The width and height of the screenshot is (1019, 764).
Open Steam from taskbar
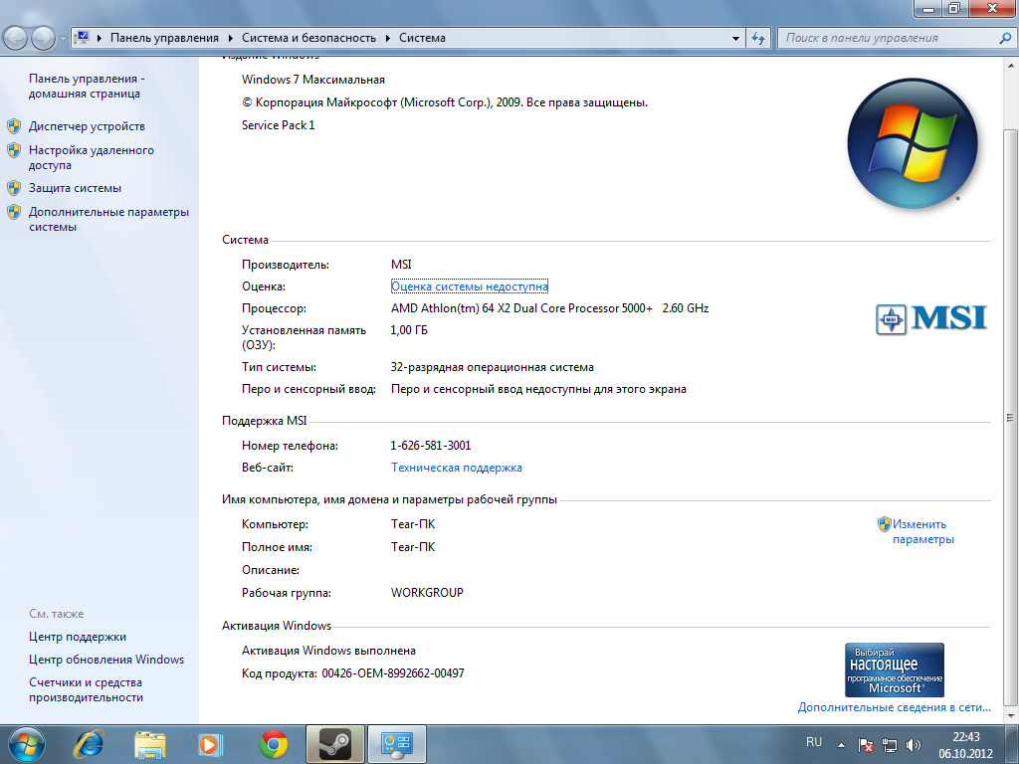tap(334, 744)
